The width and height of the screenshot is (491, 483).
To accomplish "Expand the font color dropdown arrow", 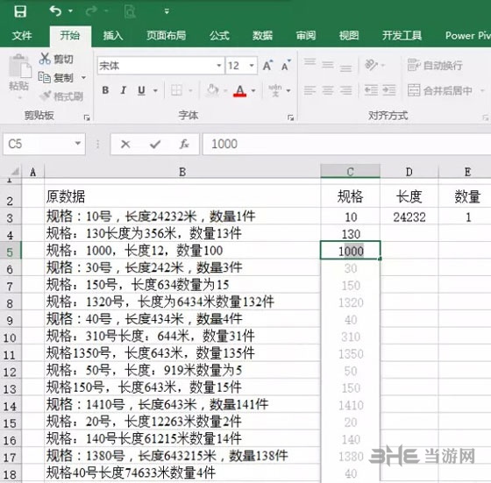I will [253, 90].
